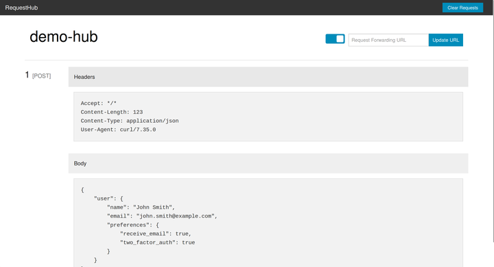Focus the Request Forwarding URL field
The width and height of the screenshot is (494, 267).
coord(388,40)
